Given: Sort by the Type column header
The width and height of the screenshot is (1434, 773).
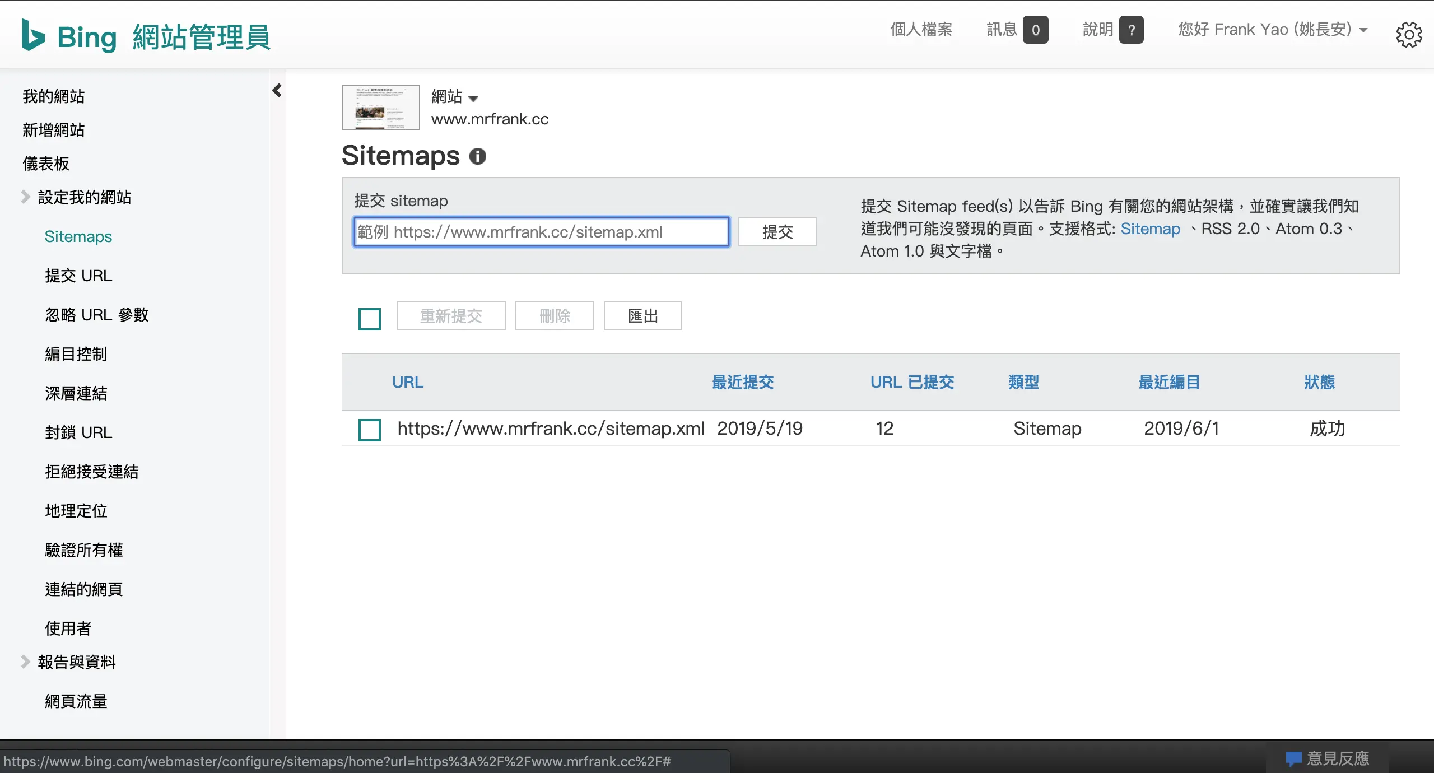Looking at the screenshot, I should [1024, 382].
